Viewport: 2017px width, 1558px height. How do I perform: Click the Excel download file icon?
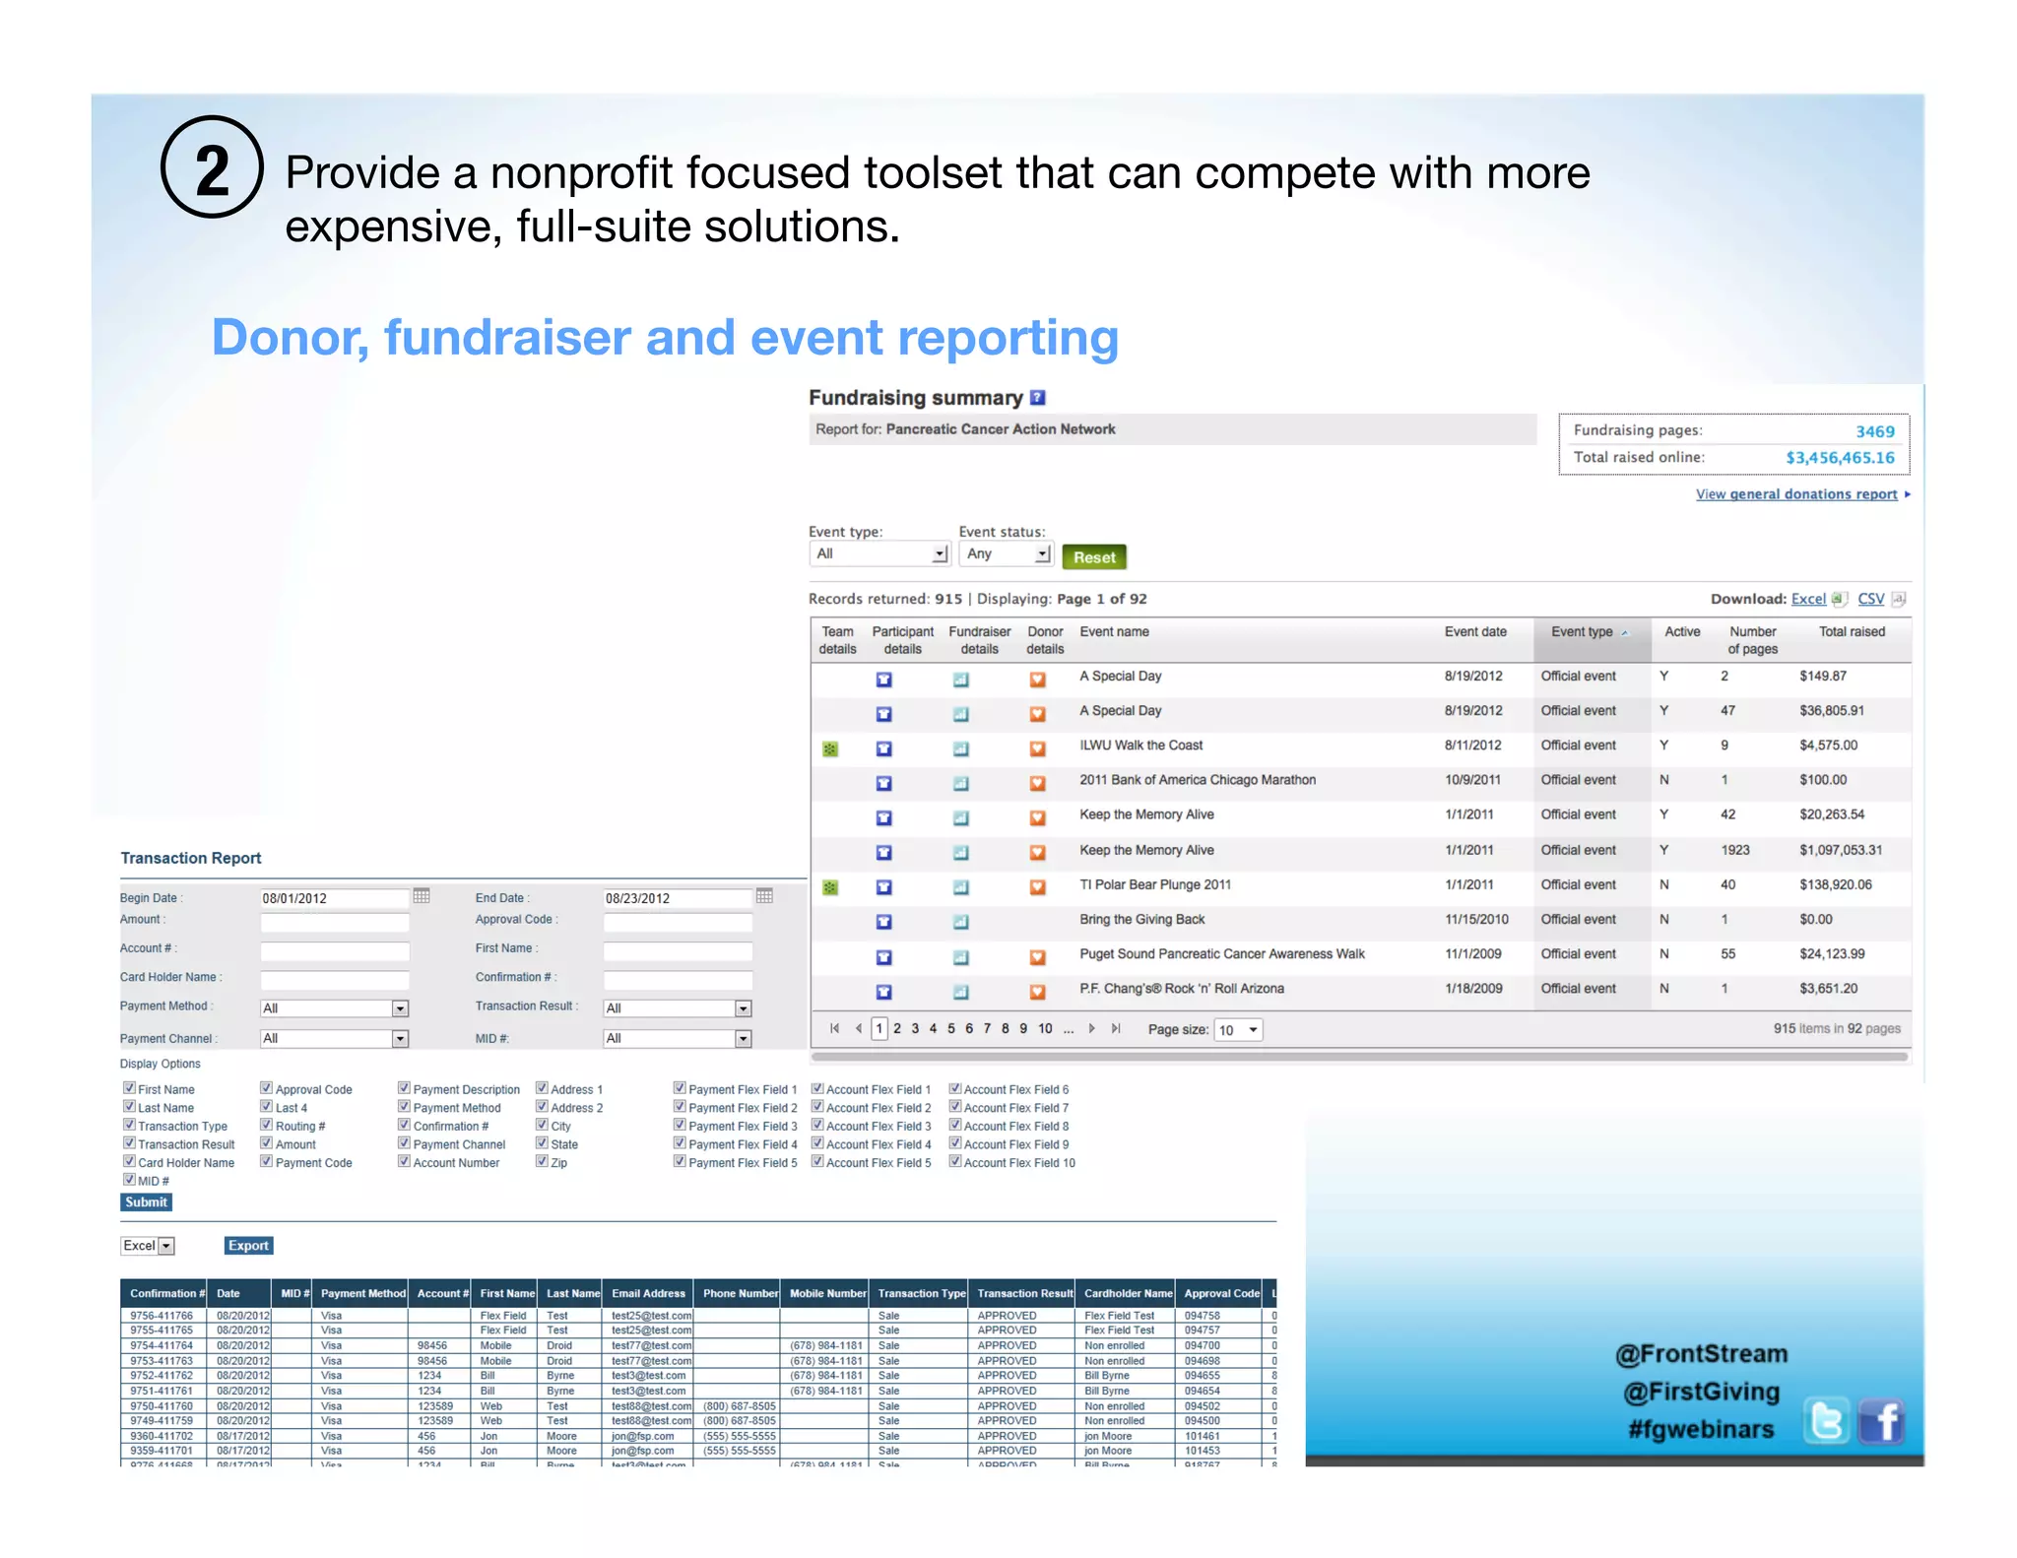[x=1839, y=599]
